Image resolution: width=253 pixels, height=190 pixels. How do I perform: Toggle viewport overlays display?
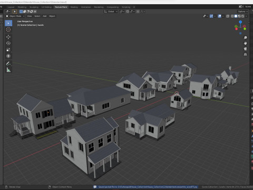tap(220, 16)
